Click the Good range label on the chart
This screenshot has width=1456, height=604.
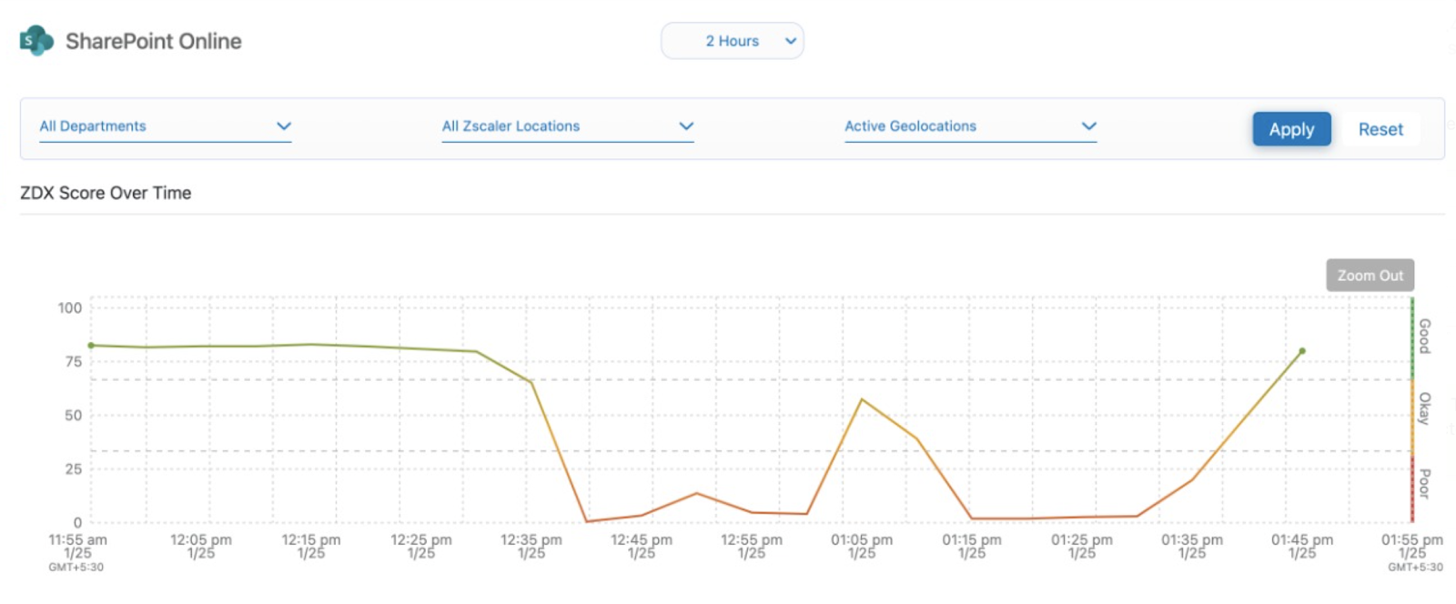click(1425, 336)
